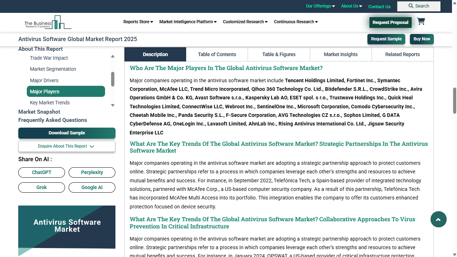This screenshot has width=457, height=257.
Task: Share report on Google AI
Action: click(92, 187)
